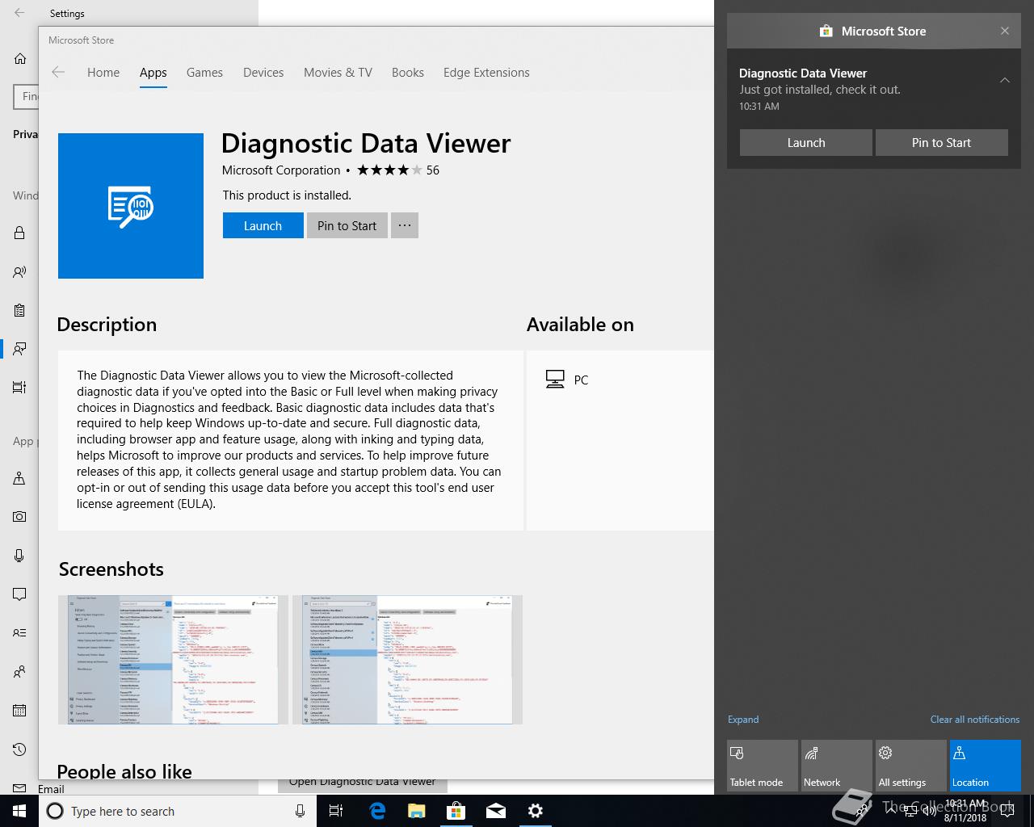Switch to the Edge Extensions tab
The height and width of the screenshot is (827, 1034).
tap(486, 72)
